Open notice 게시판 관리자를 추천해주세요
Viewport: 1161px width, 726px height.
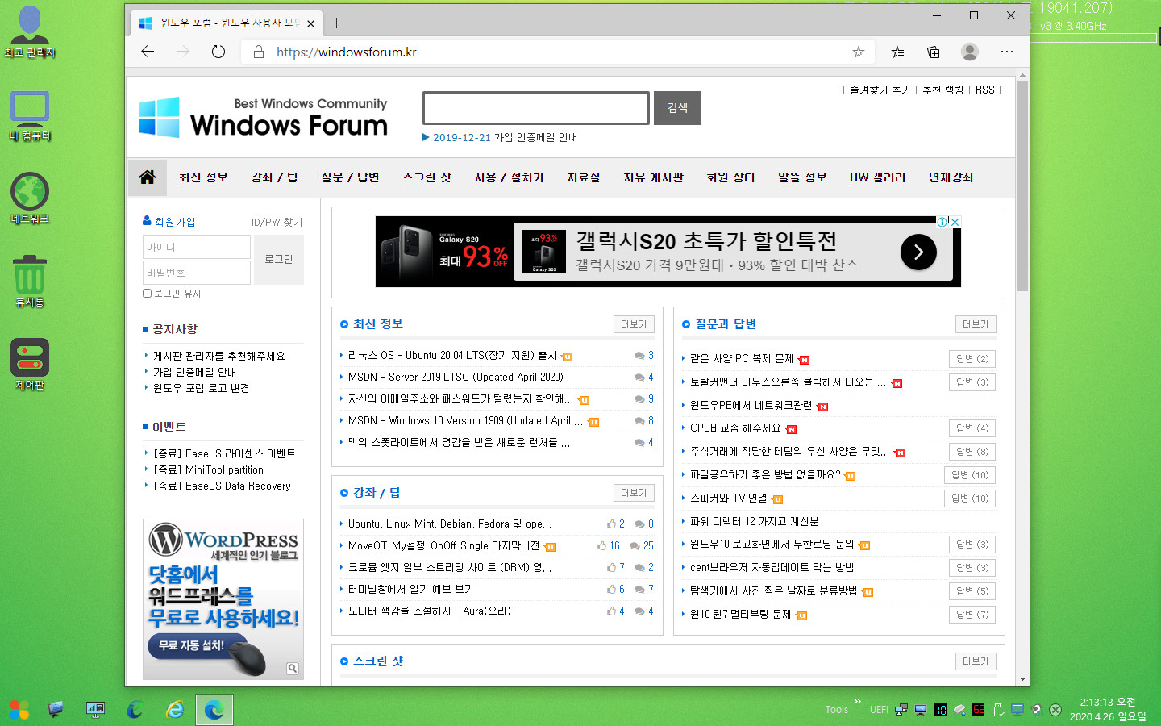point(218,356)
